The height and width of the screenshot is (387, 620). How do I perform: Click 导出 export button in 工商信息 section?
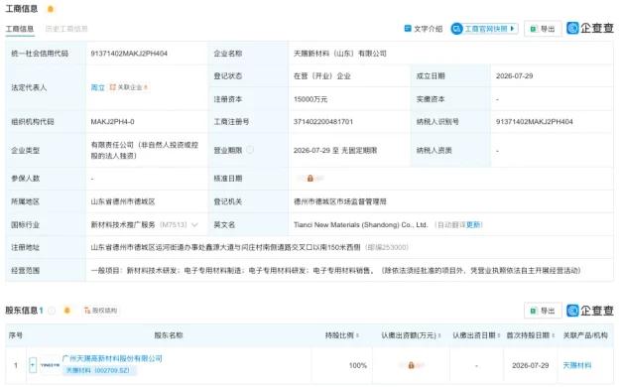(543, 29)
